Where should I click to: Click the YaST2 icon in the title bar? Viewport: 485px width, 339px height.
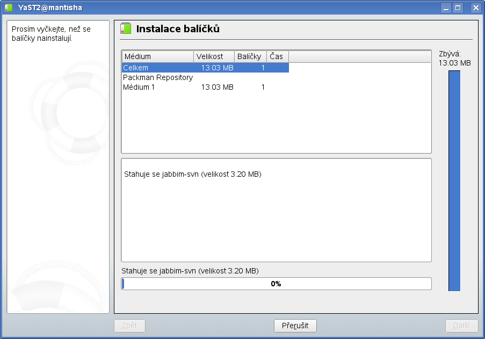pos(9,8)
